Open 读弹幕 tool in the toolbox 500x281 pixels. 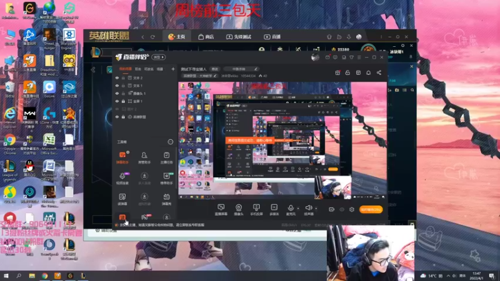(x=122, y=199)
